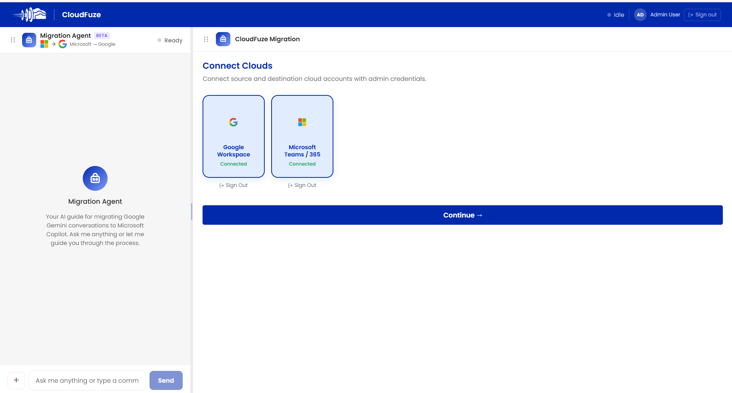Viewport: 732px width, 393px height.
Task: Click the Google logo in the Workspace card
Action: click(233, 122)
